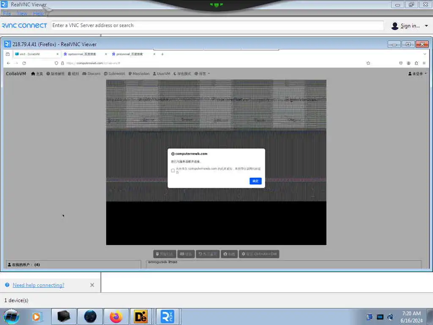The image size is (433, 325).
Task: Dismiss the Need help connecting banner
Action: (x=92, y=285)
